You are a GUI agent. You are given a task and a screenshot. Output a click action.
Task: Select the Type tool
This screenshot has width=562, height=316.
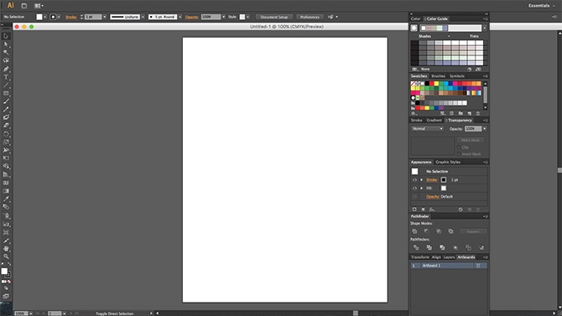pos(6,77)
